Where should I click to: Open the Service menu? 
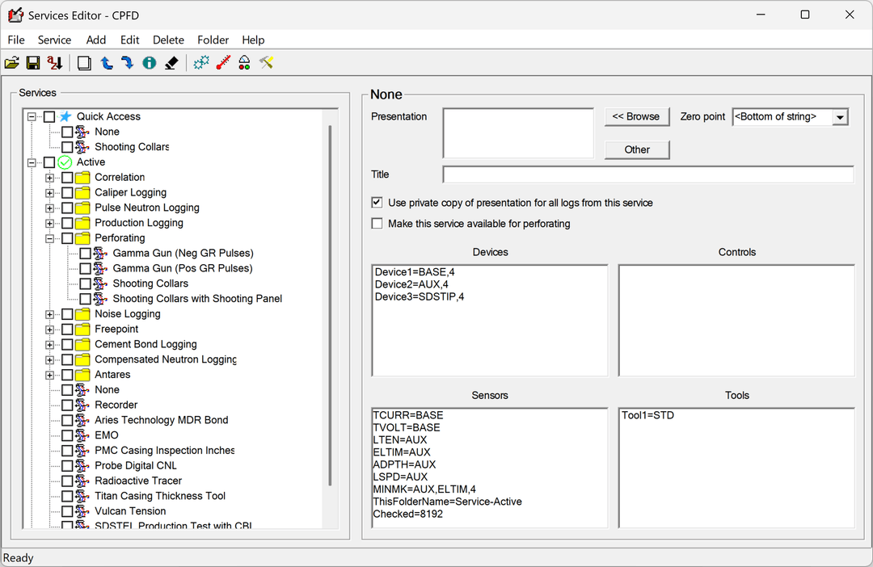[x=54, y=40]
